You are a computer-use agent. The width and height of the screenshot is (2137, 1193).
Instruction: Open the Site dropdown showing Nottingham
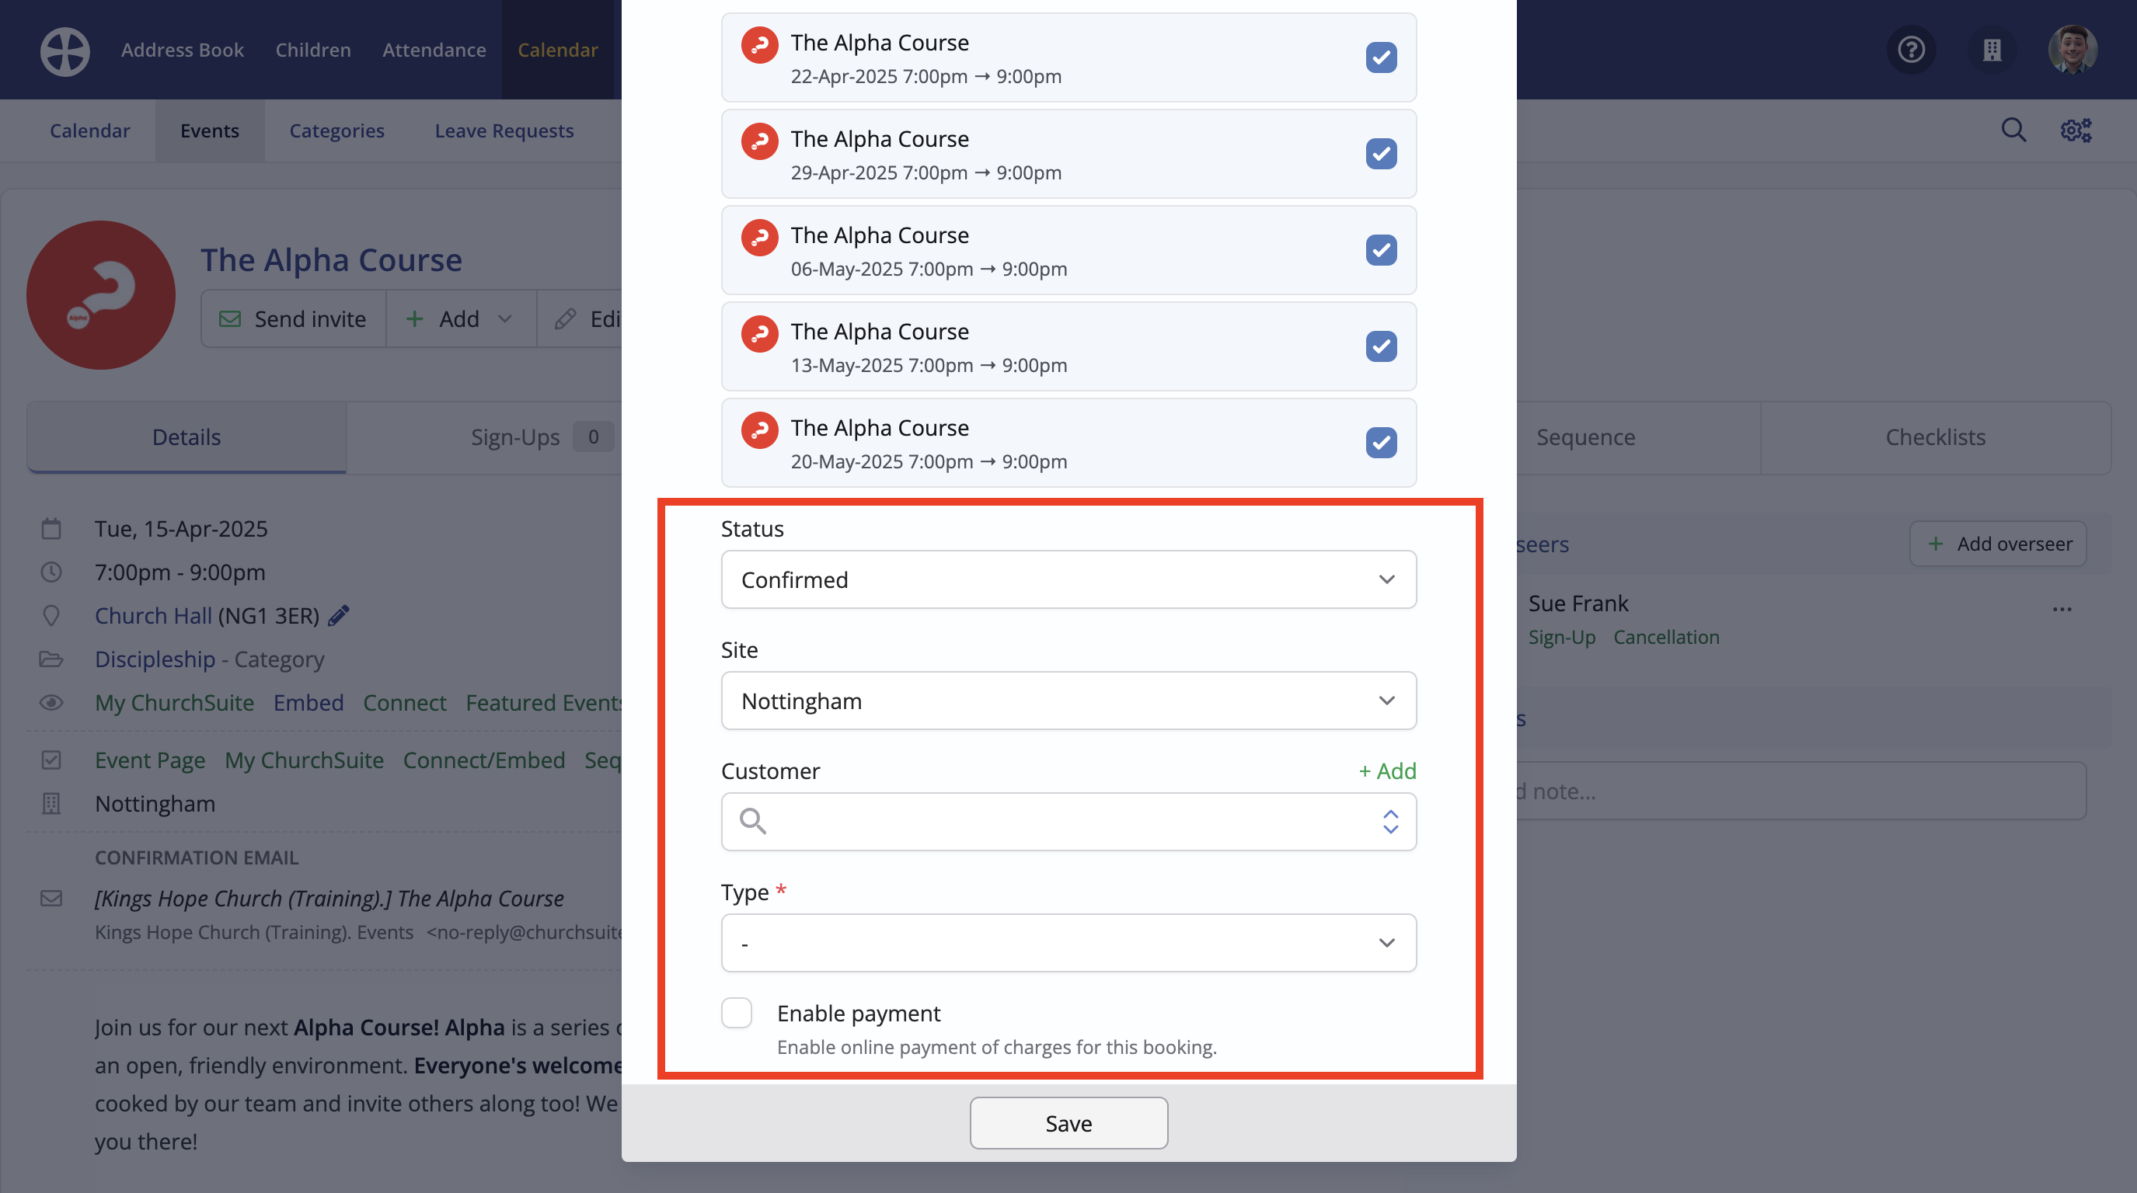point(1068,701)
